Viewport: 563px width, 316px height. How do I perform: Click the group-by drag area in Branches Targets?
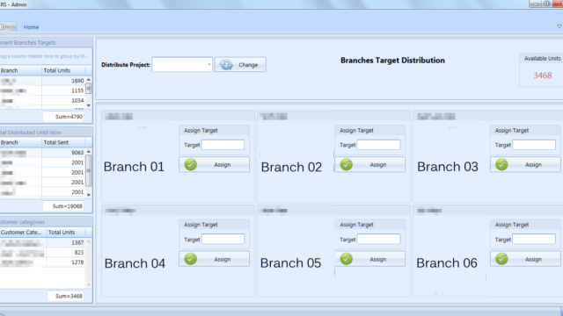tap(44, 56)
